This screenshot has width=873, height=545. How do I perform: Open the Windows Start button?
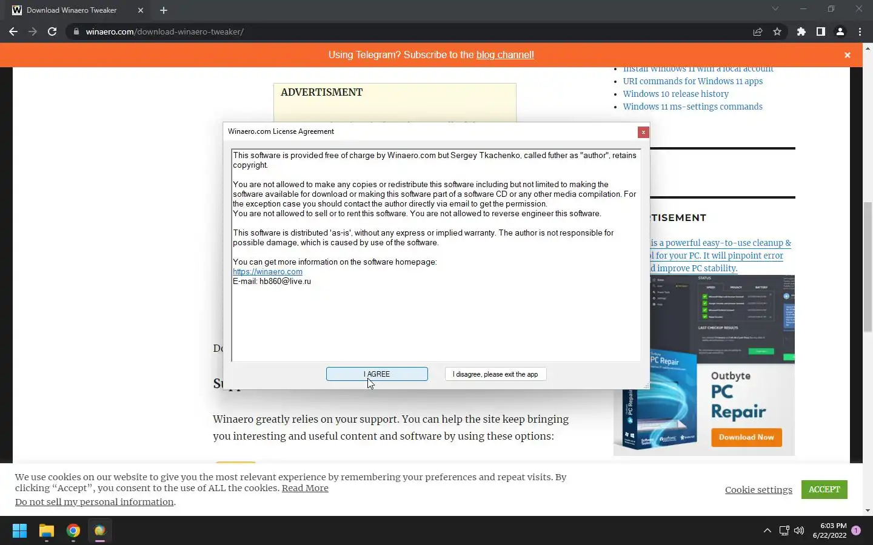coord(19,530)
